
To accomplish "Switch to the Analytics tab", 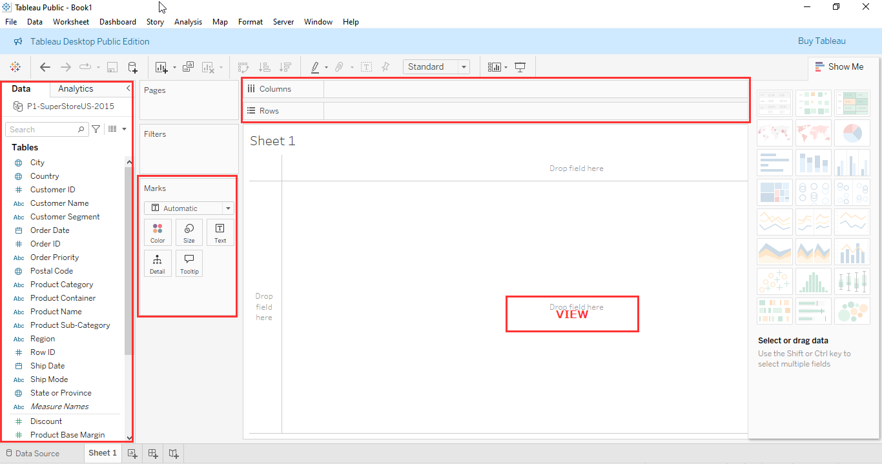I will [76, 88].
